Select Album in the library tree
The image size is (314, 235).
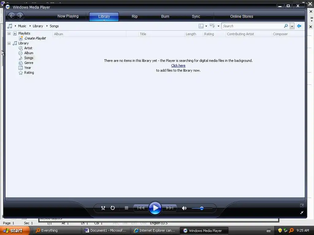[x=29, y=53]
